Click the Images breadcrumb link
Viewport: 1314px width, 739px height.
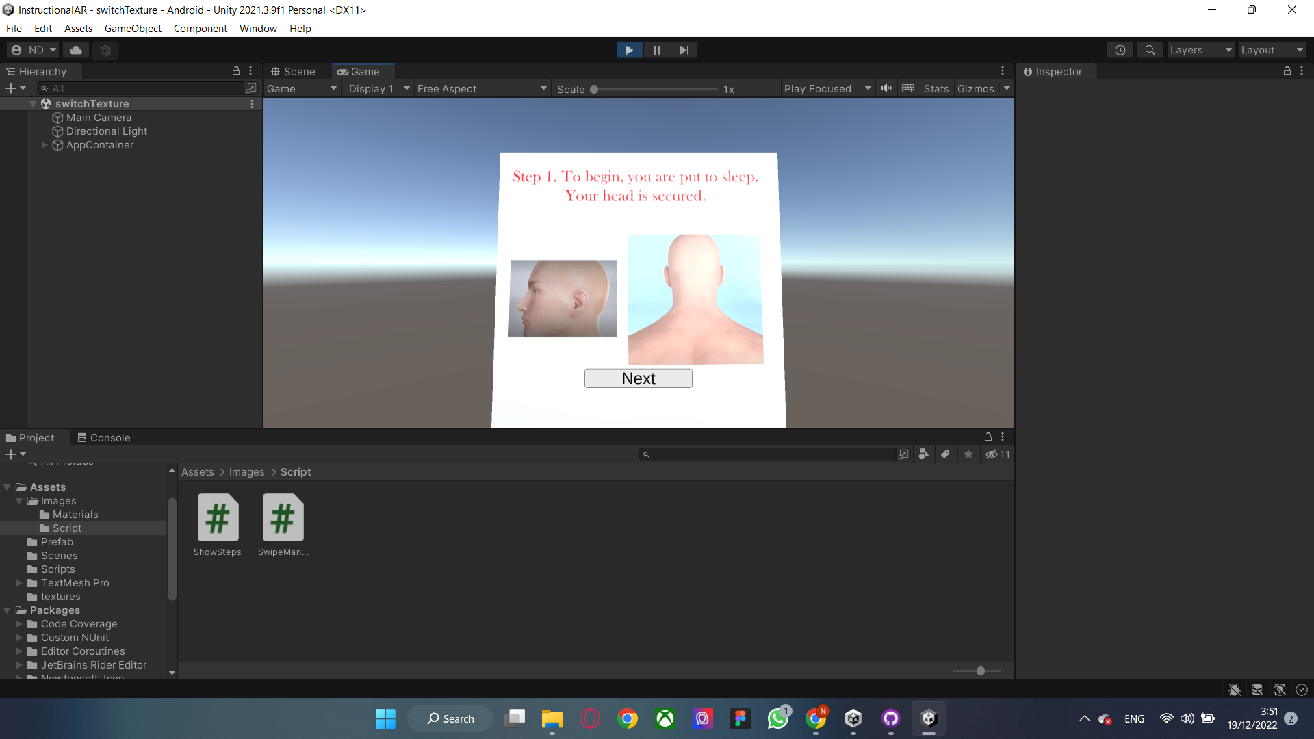pyautogui.click(x=246, y=472)
